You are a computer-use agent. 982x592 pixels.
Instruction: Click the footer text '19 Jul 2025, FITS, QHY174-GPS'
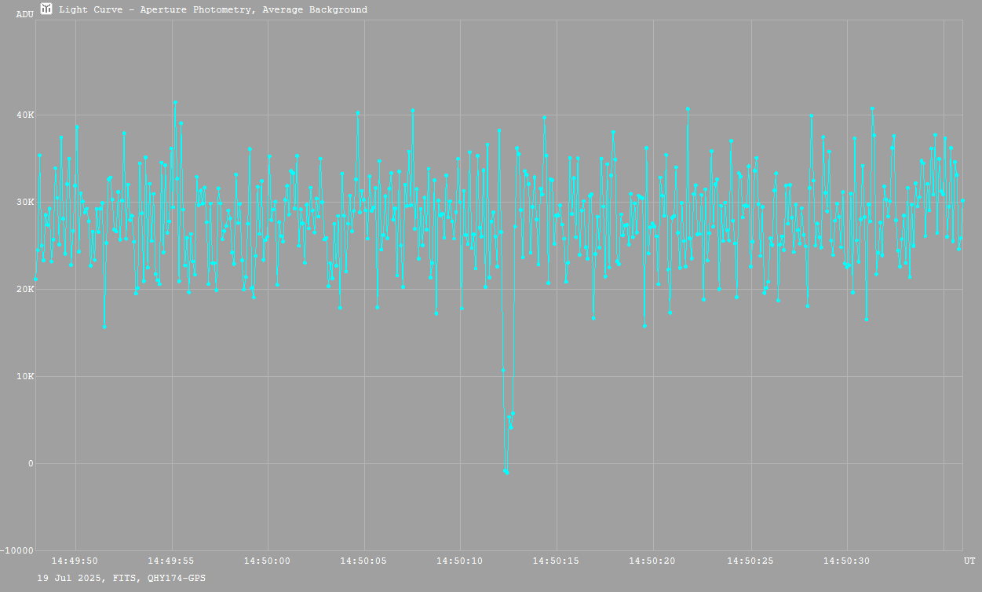point(122,578)
